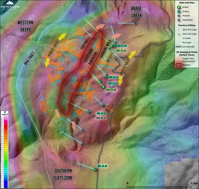Click the Porphyry legend box symbol
Viewport: 199px width, 189px height.
point(178,65)
